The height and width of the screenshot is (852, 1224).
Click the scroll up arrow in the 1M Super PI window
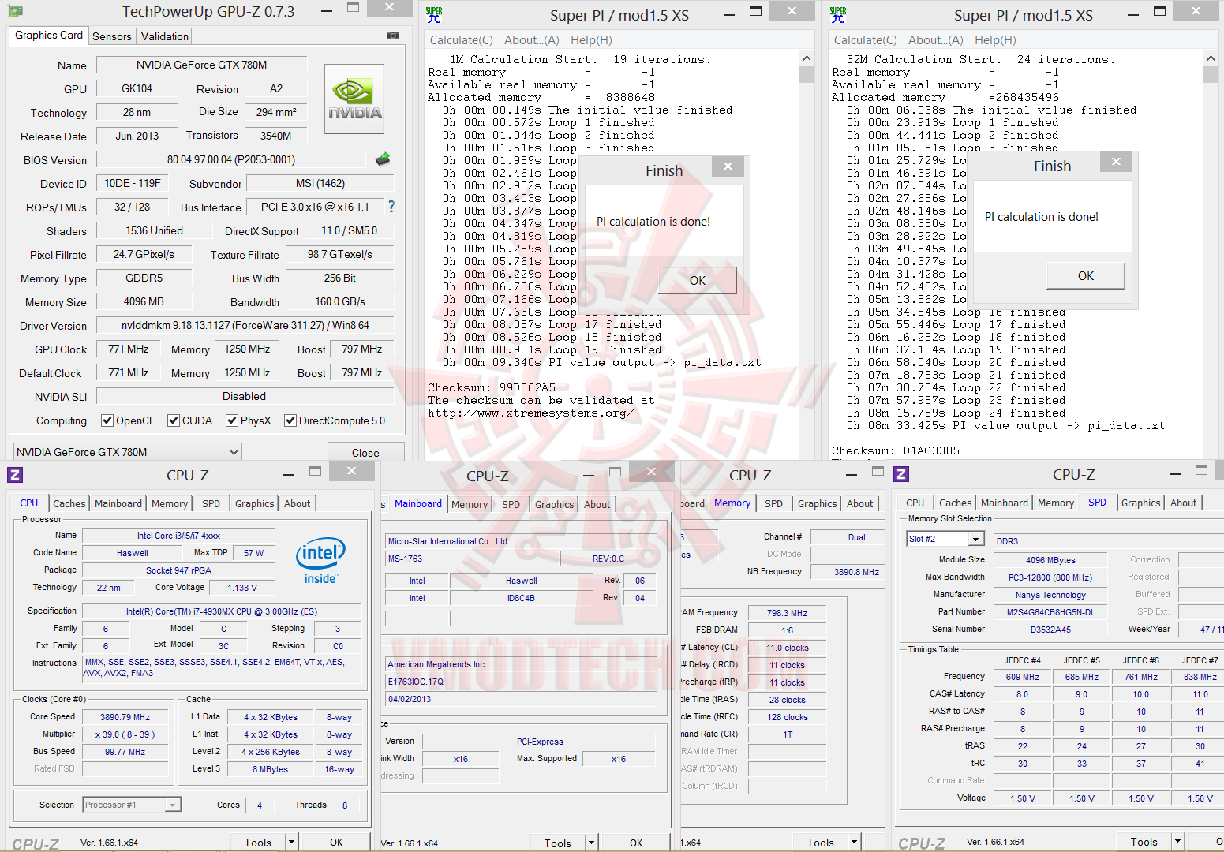[807, 58]
